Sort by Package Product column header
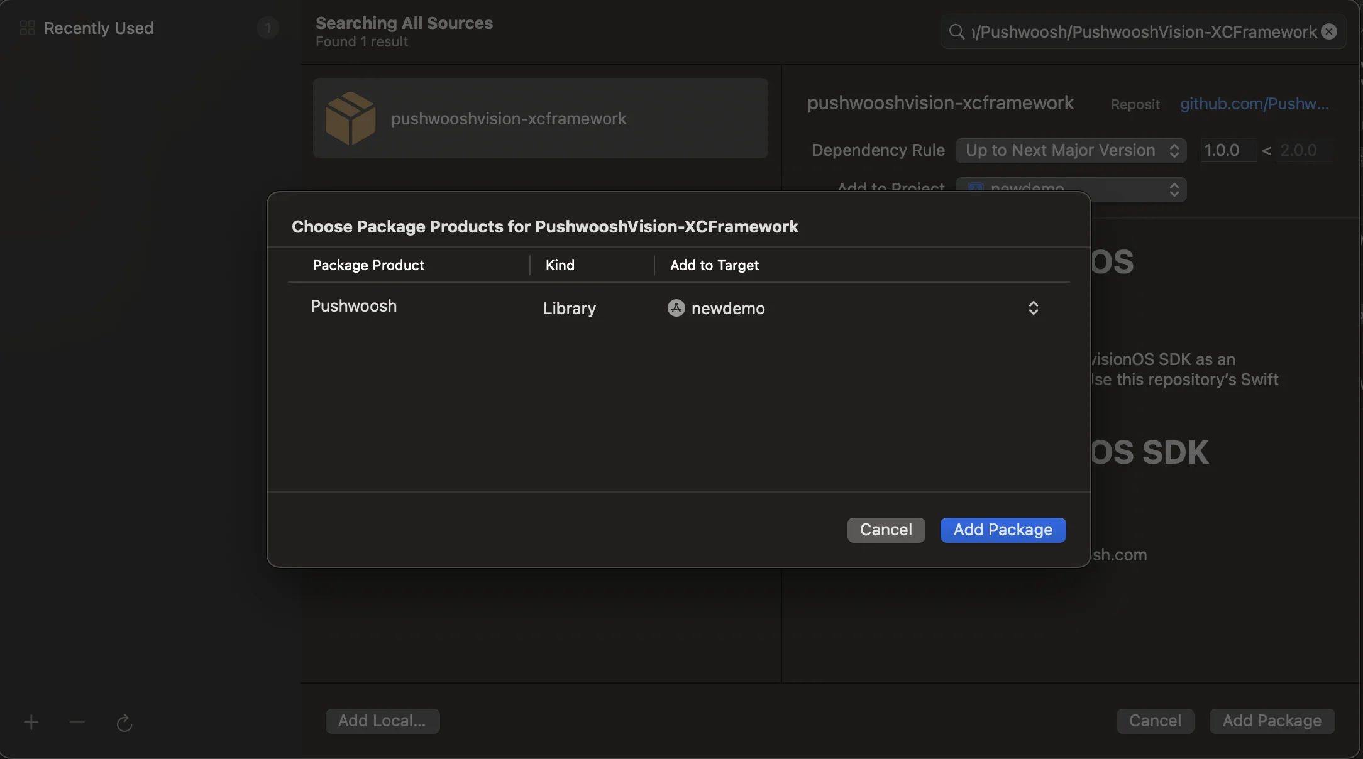 click(x=368, y=265)
